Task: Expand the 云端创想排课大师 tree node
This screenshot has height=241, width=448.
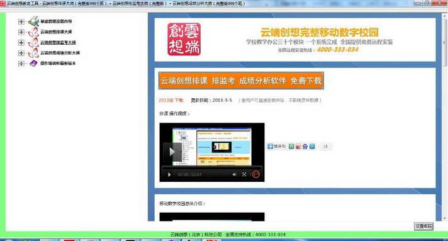Action: click(x=21, y=32)
